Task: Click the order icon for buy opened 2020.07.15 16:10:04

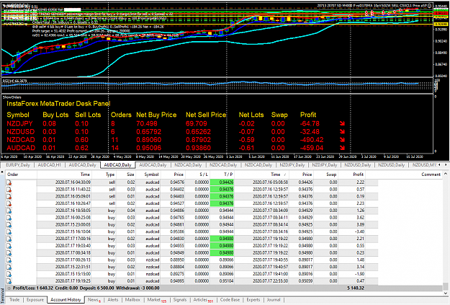Action: click(9, 231)
